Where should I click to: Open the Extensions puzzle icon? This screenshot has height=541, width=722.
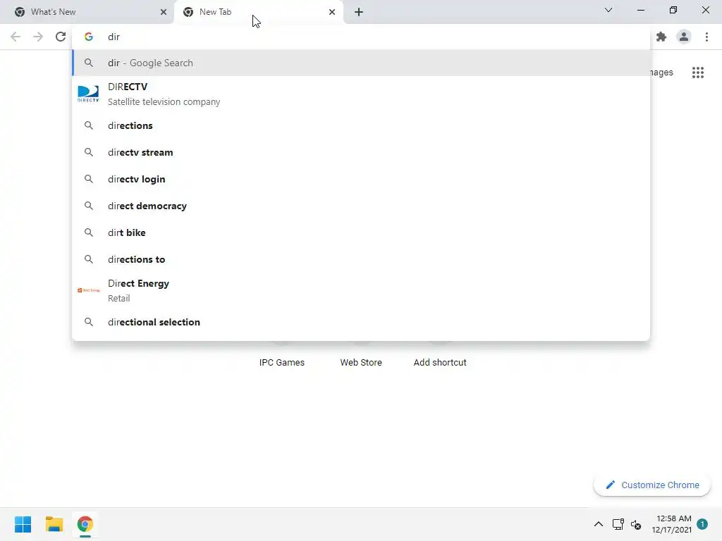[x=661, y=37]
